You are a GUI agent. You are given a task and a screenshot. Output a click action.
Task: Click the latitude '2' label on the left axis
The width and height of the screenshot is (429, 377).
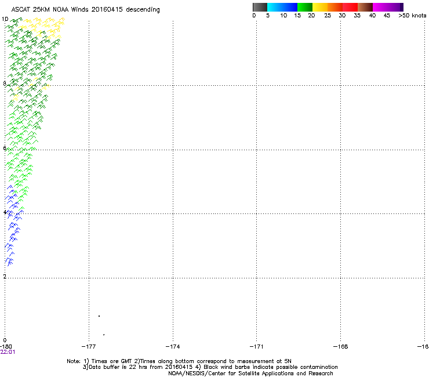[x=5, y=277]
